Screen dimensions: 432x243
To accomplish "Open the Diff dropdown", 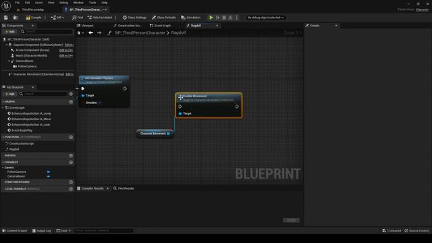I will pos(57,18).
